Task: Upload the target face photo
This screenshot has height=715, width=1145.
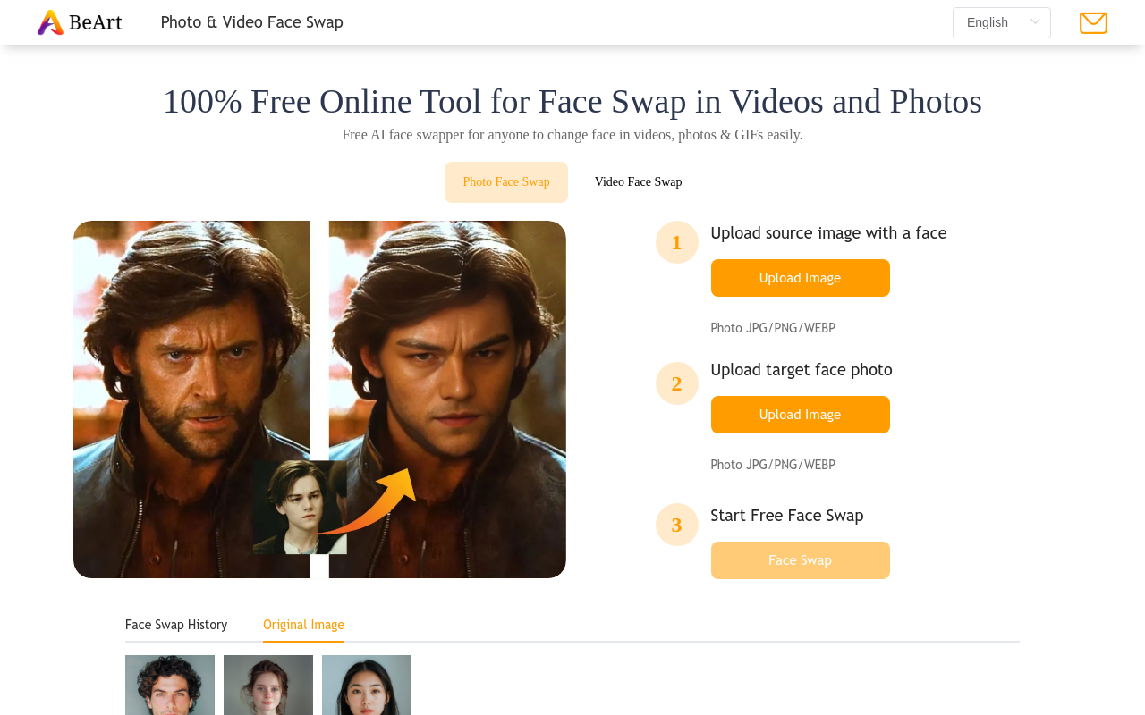Action: [x=800, y=415]
